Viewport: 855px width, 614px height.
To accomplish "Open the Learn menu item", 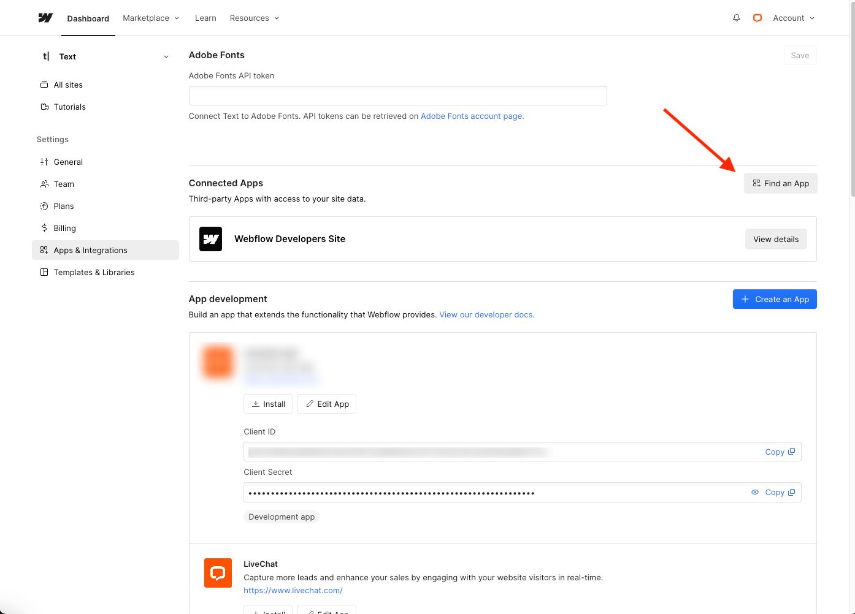I will point(205,18).
